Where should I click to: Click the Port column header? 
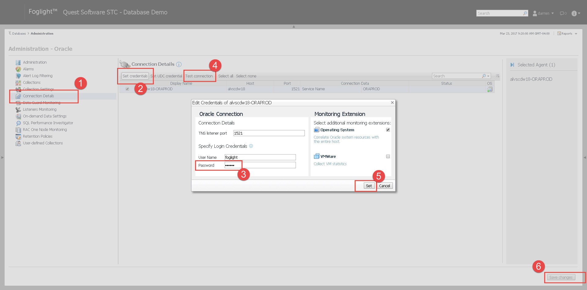(x=287, y=83)
